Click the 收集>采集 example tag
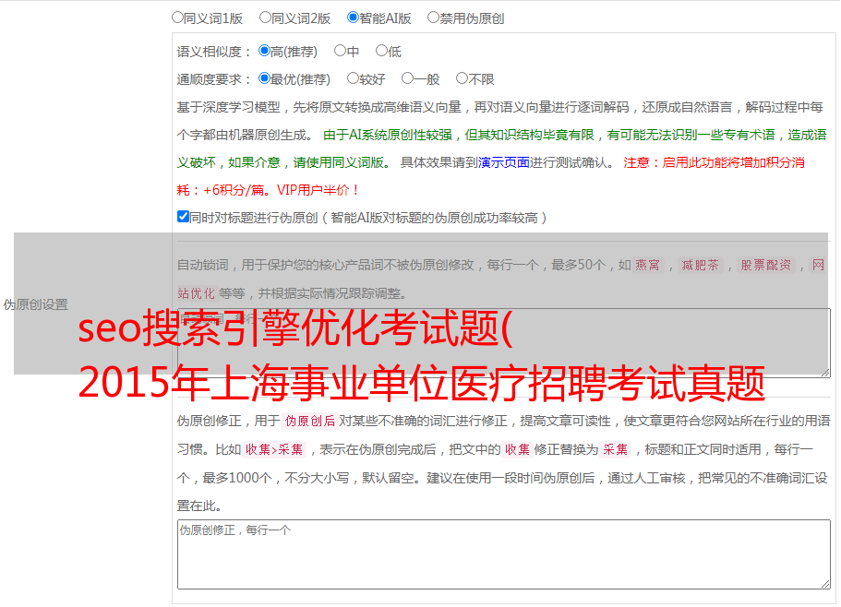This screenshot has height=607, width=841. coord(274,449)
